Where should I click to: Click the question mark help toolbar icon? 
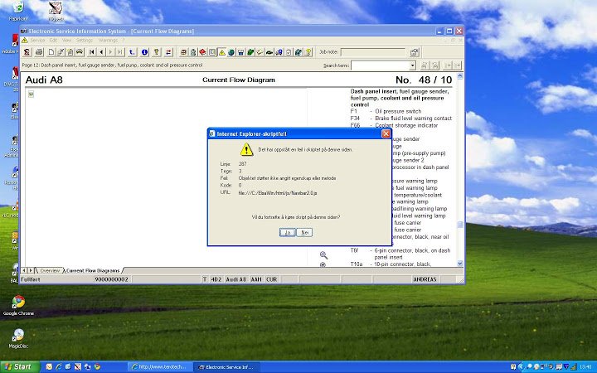click(308, 52)
